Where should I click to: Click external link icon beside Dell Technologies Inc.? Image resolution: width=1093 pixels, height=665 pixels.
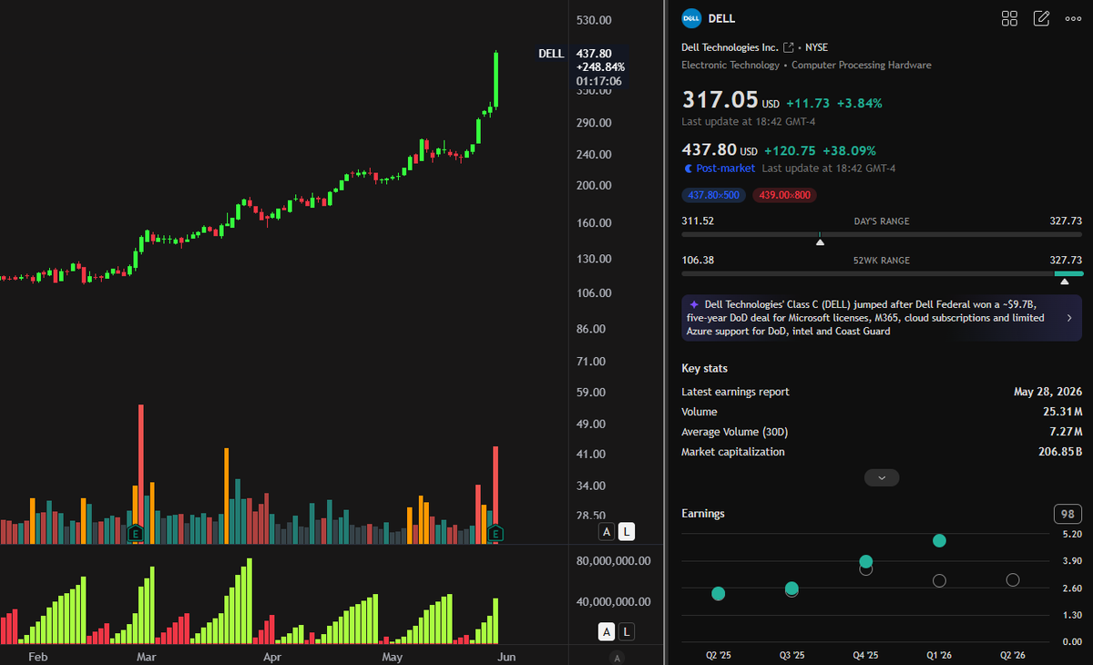789,47
